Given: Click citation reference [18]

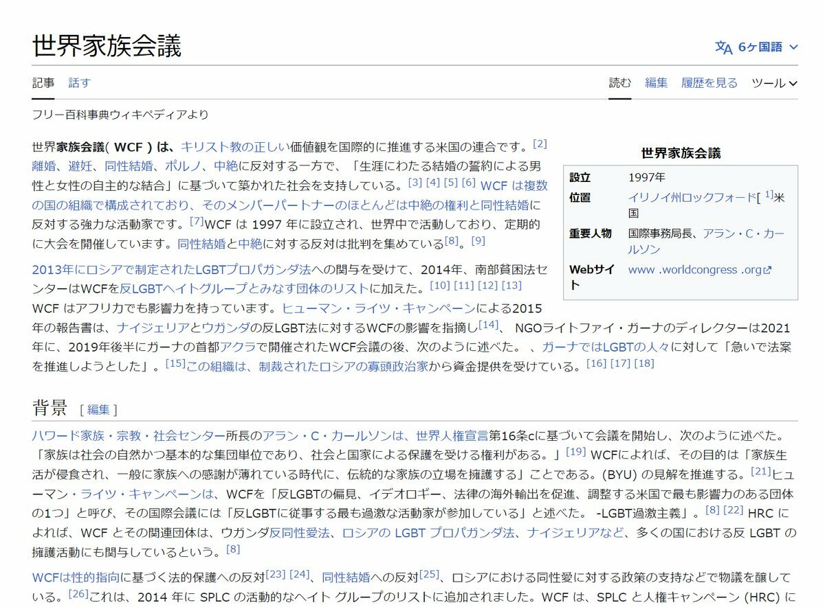Looking at the screenshot, I should [644, 363].
